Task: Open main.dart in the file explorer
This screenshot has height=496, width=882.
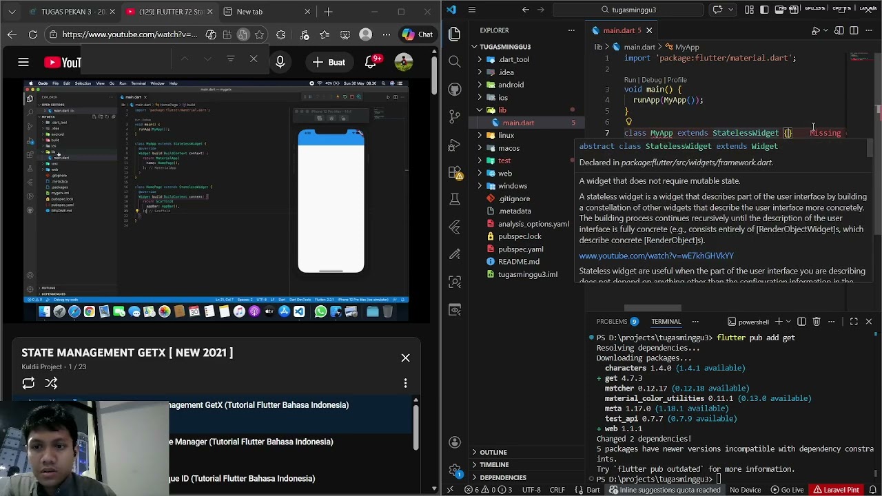Action: tap(518, 123)
